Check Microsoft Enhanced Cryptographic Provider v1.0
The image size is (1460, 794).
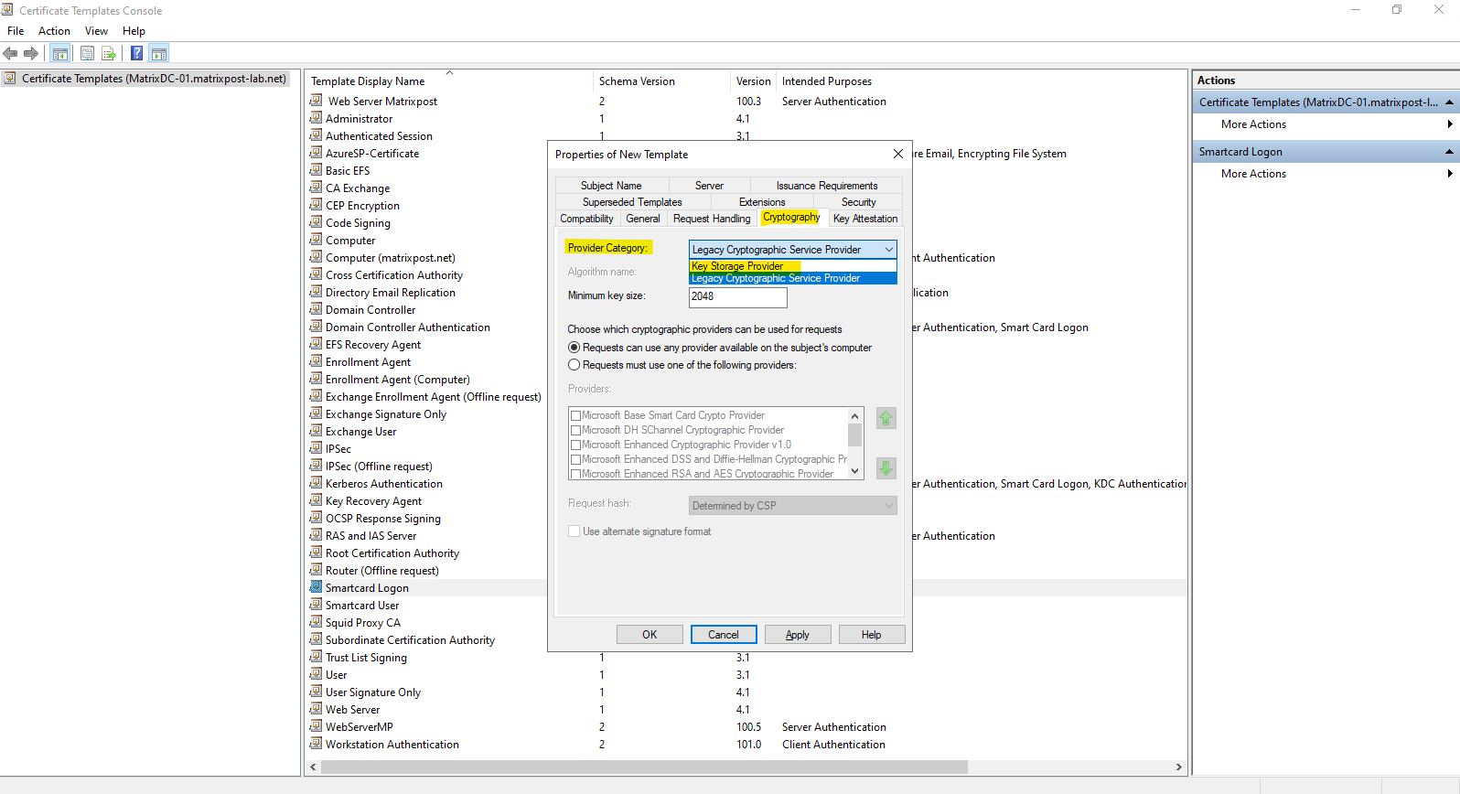576,445
